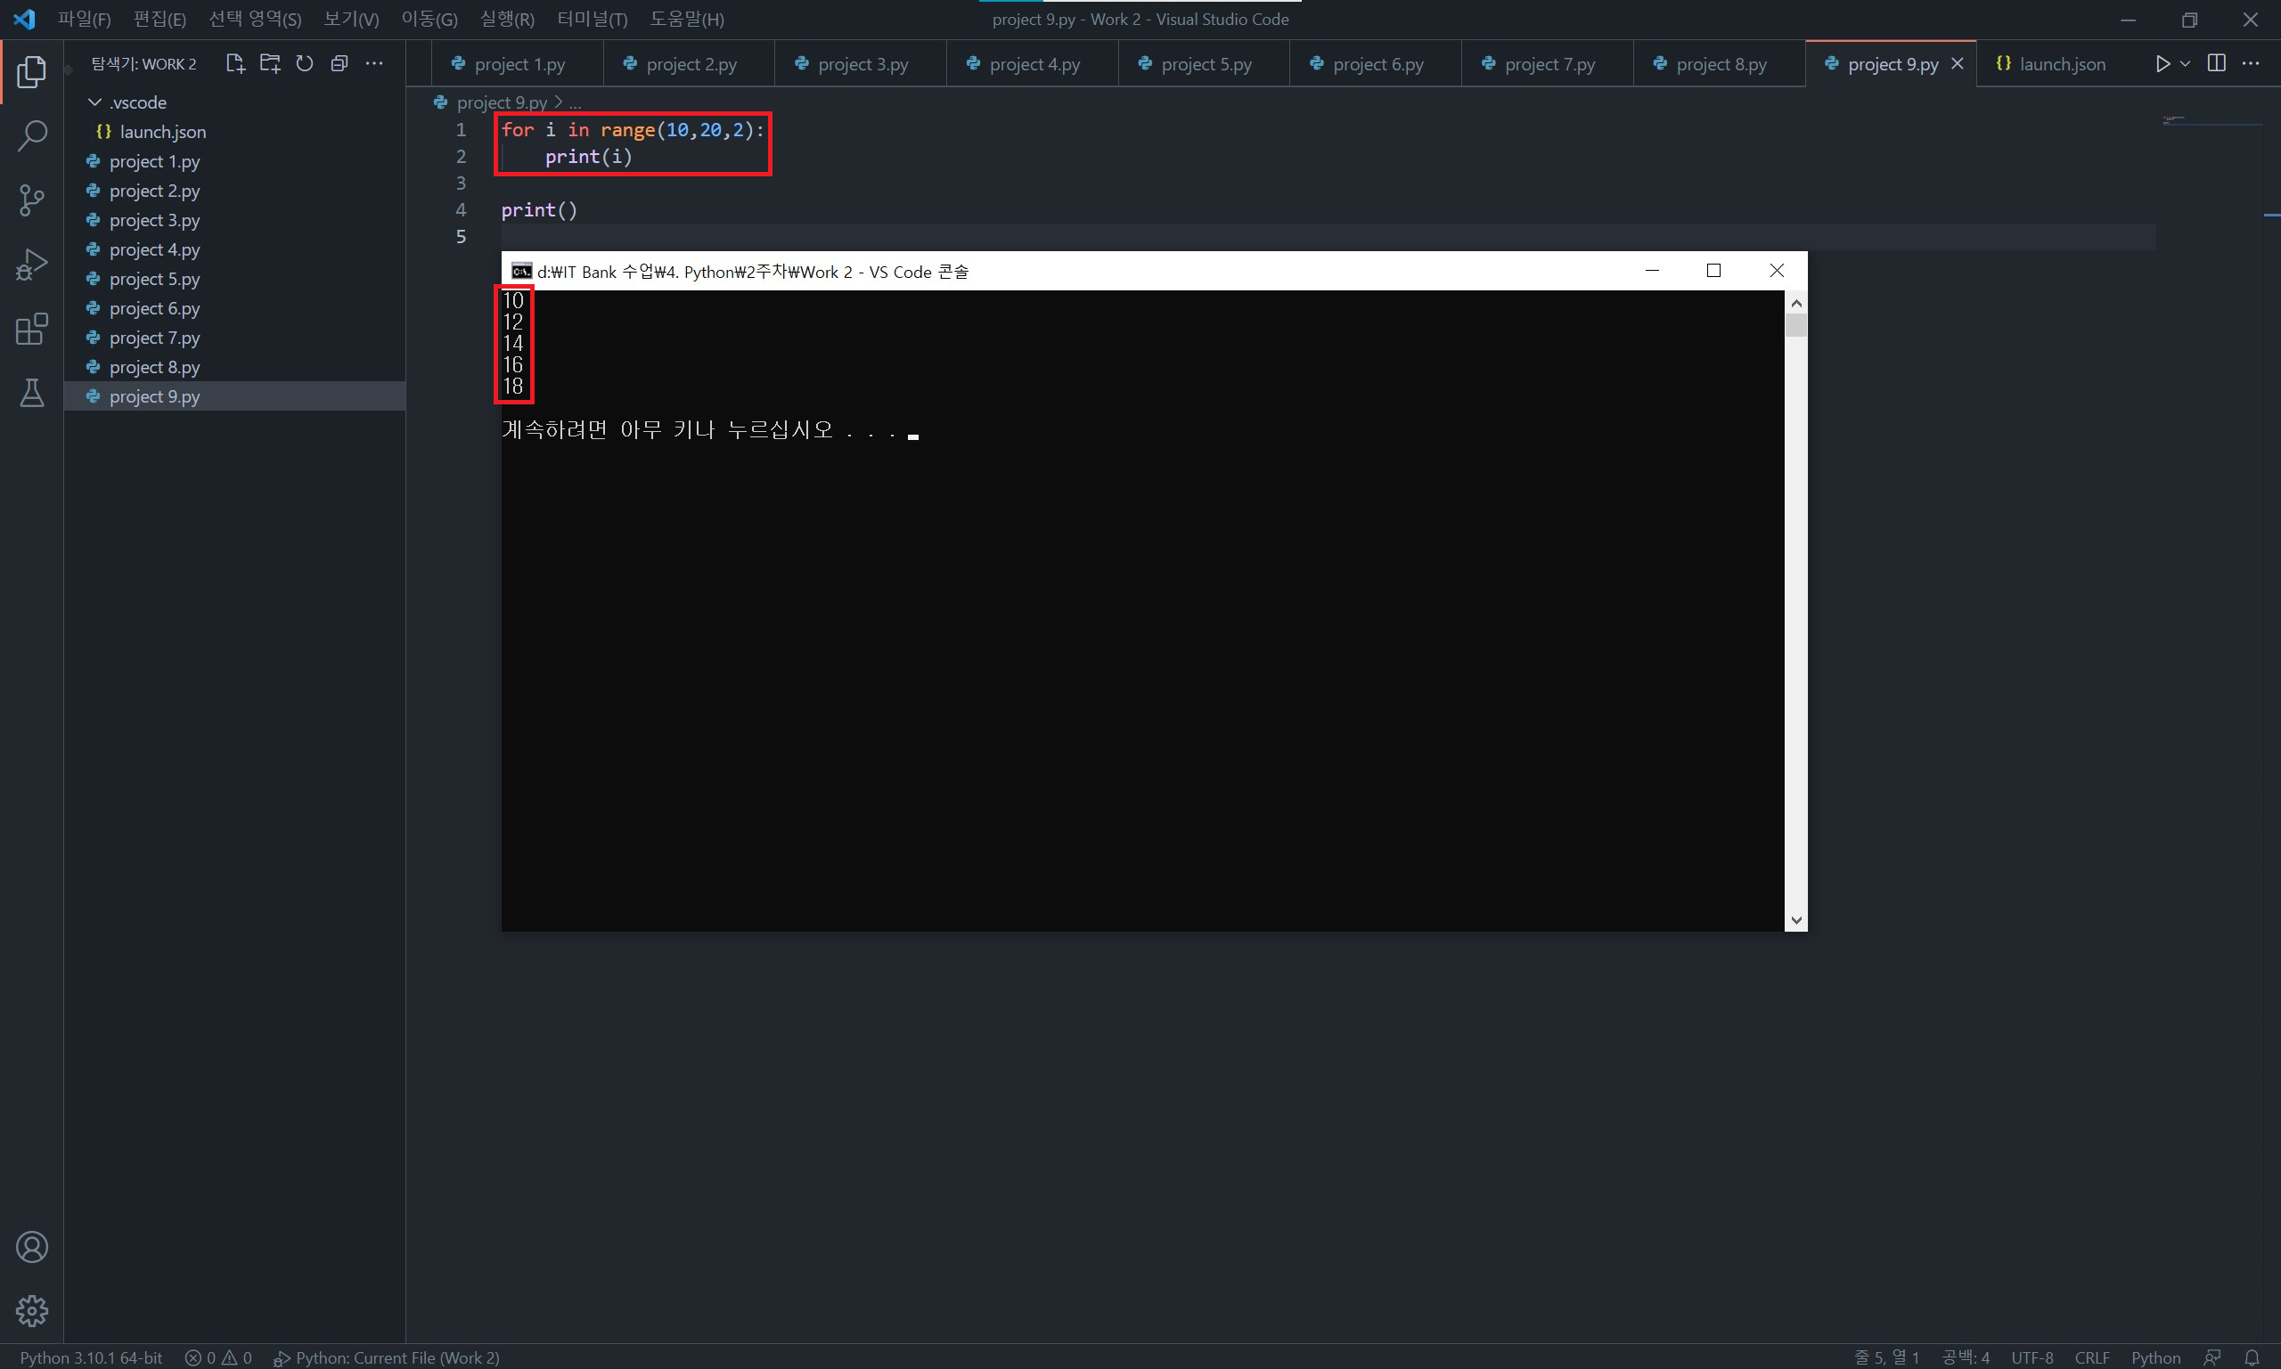Screen dimensions: 2281x1369
Task: Click New Folder icon in explorer header
Action: coord(269,63)
